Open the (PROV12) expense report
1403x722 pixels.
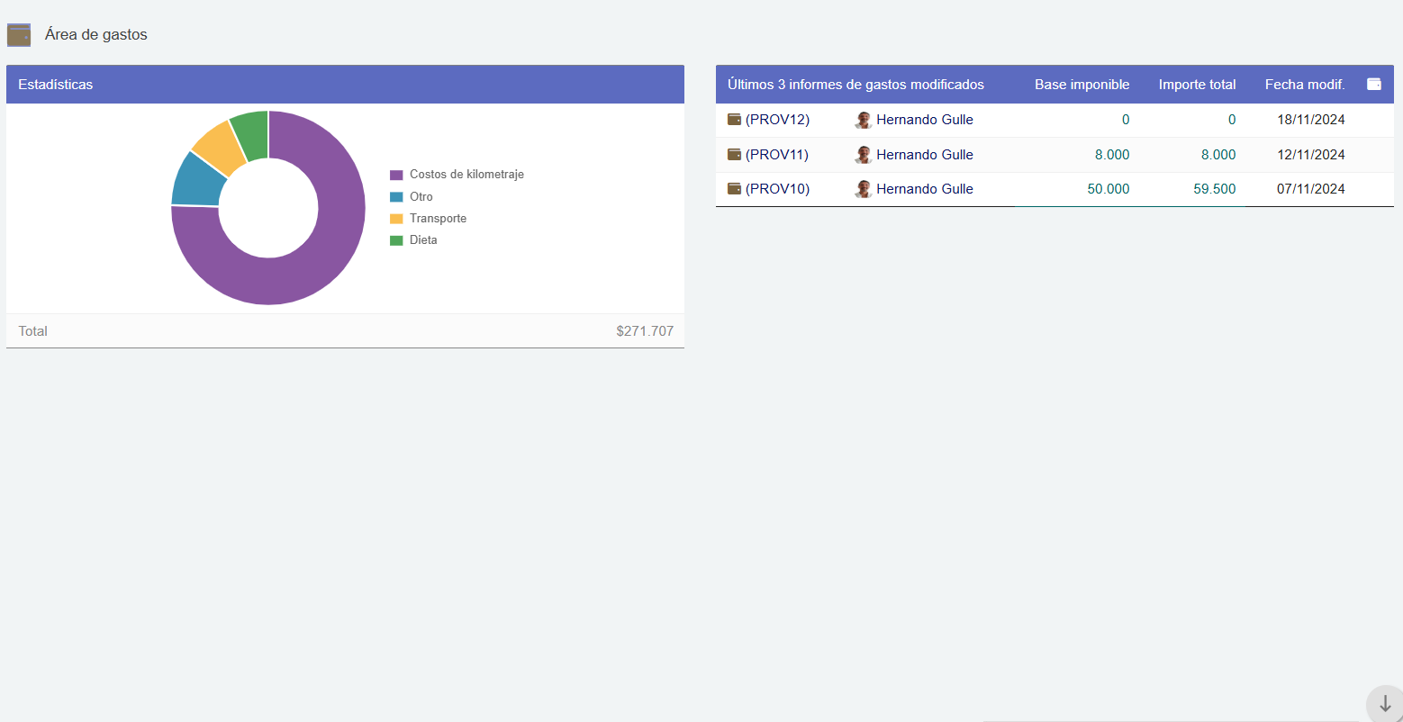[x=777, y=120]
